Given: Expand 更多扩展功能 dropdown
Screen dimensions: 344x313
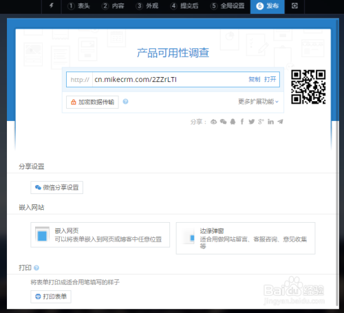Looking at the screenshot, I should pos(258,101).
